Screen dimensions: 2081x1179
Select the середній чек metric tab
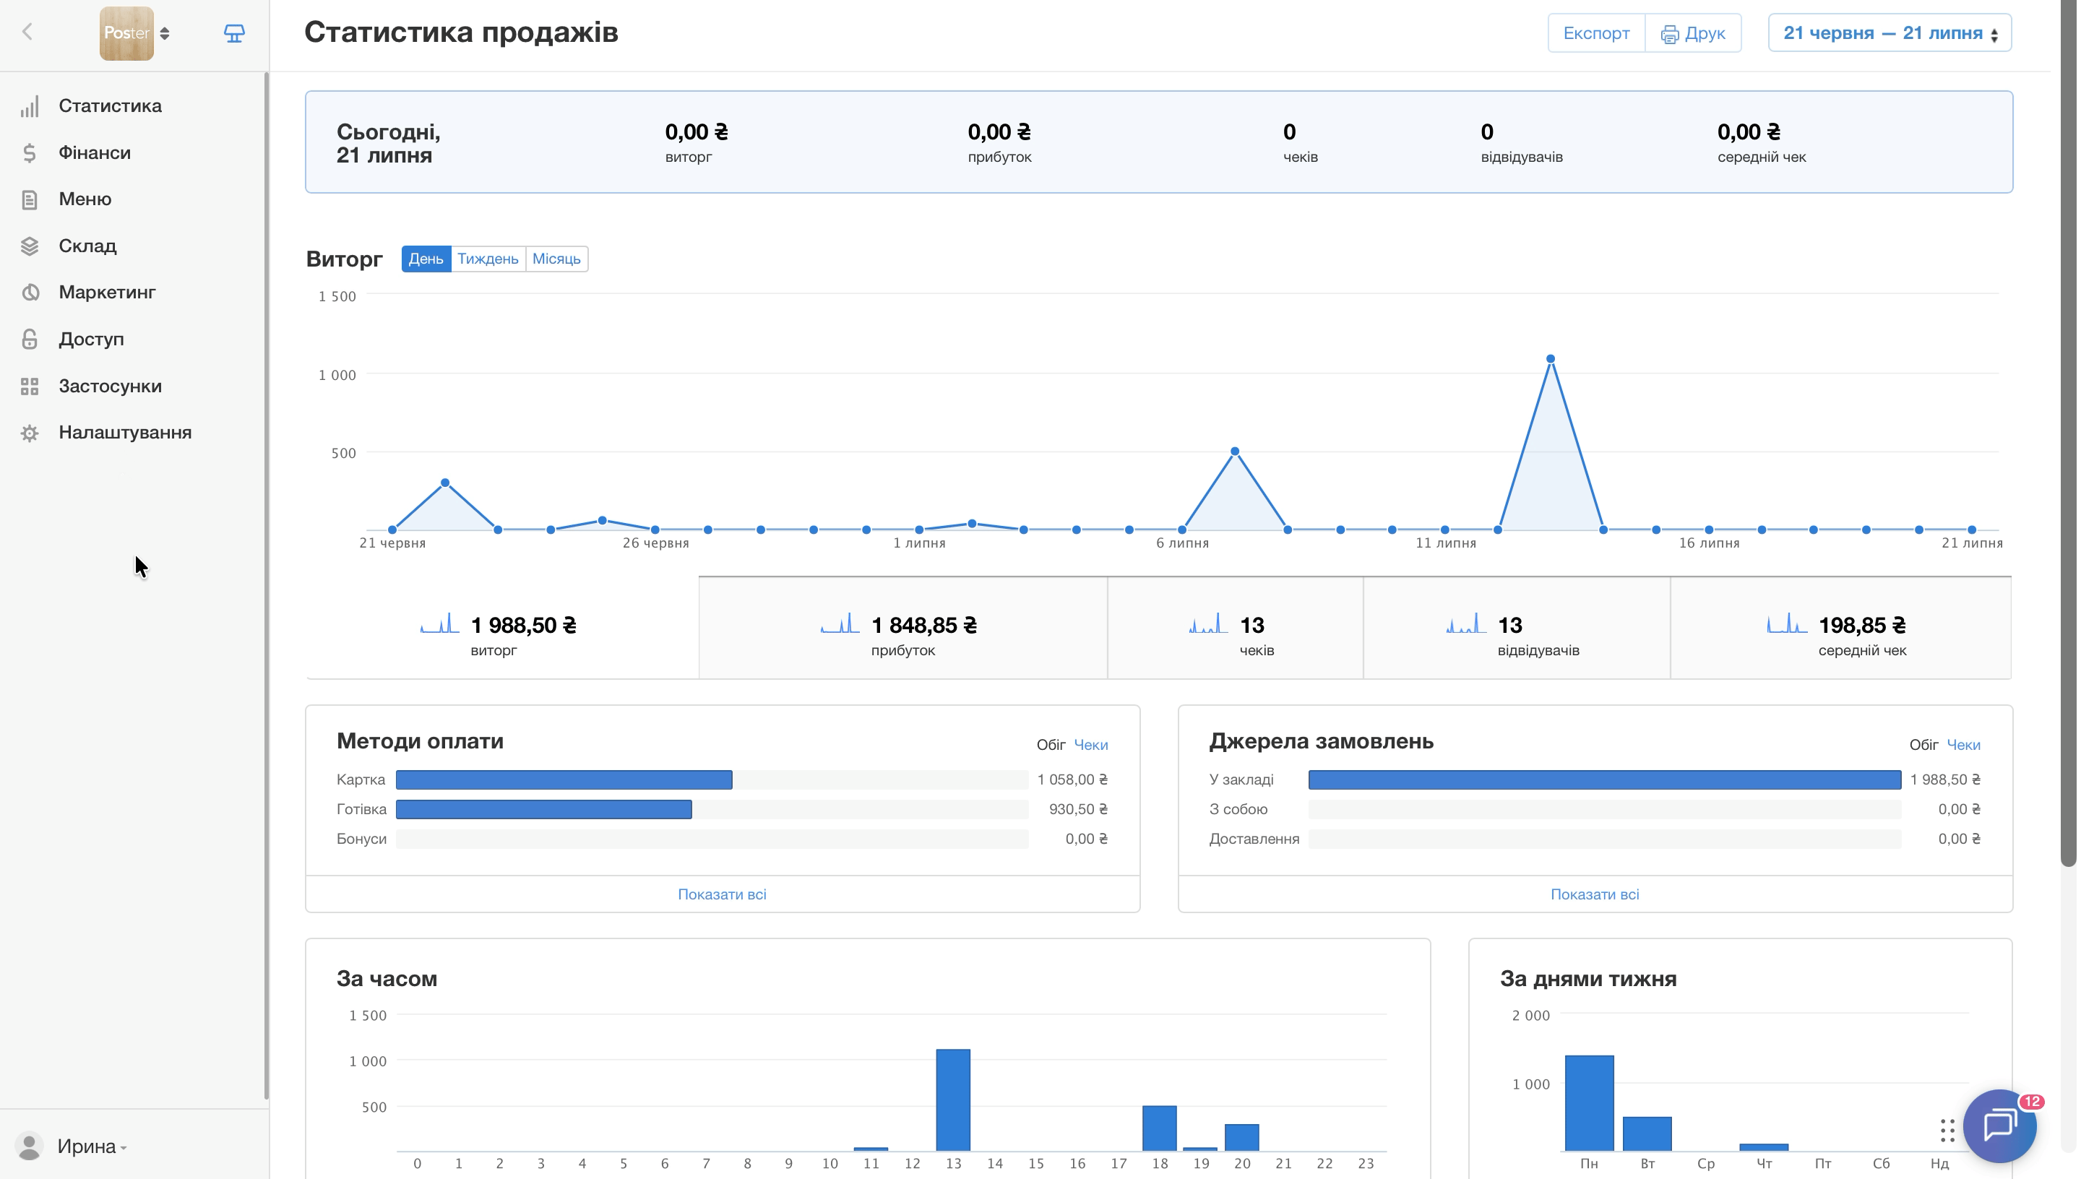pyautogui.click(x=1840, y=629)
